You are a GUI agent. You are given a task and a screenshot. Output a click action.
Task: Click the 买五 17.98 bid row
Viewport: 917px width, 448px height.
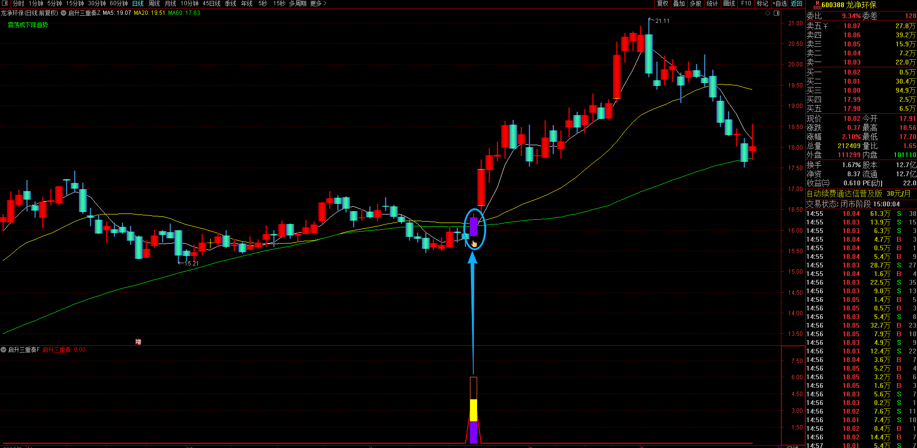861,108
